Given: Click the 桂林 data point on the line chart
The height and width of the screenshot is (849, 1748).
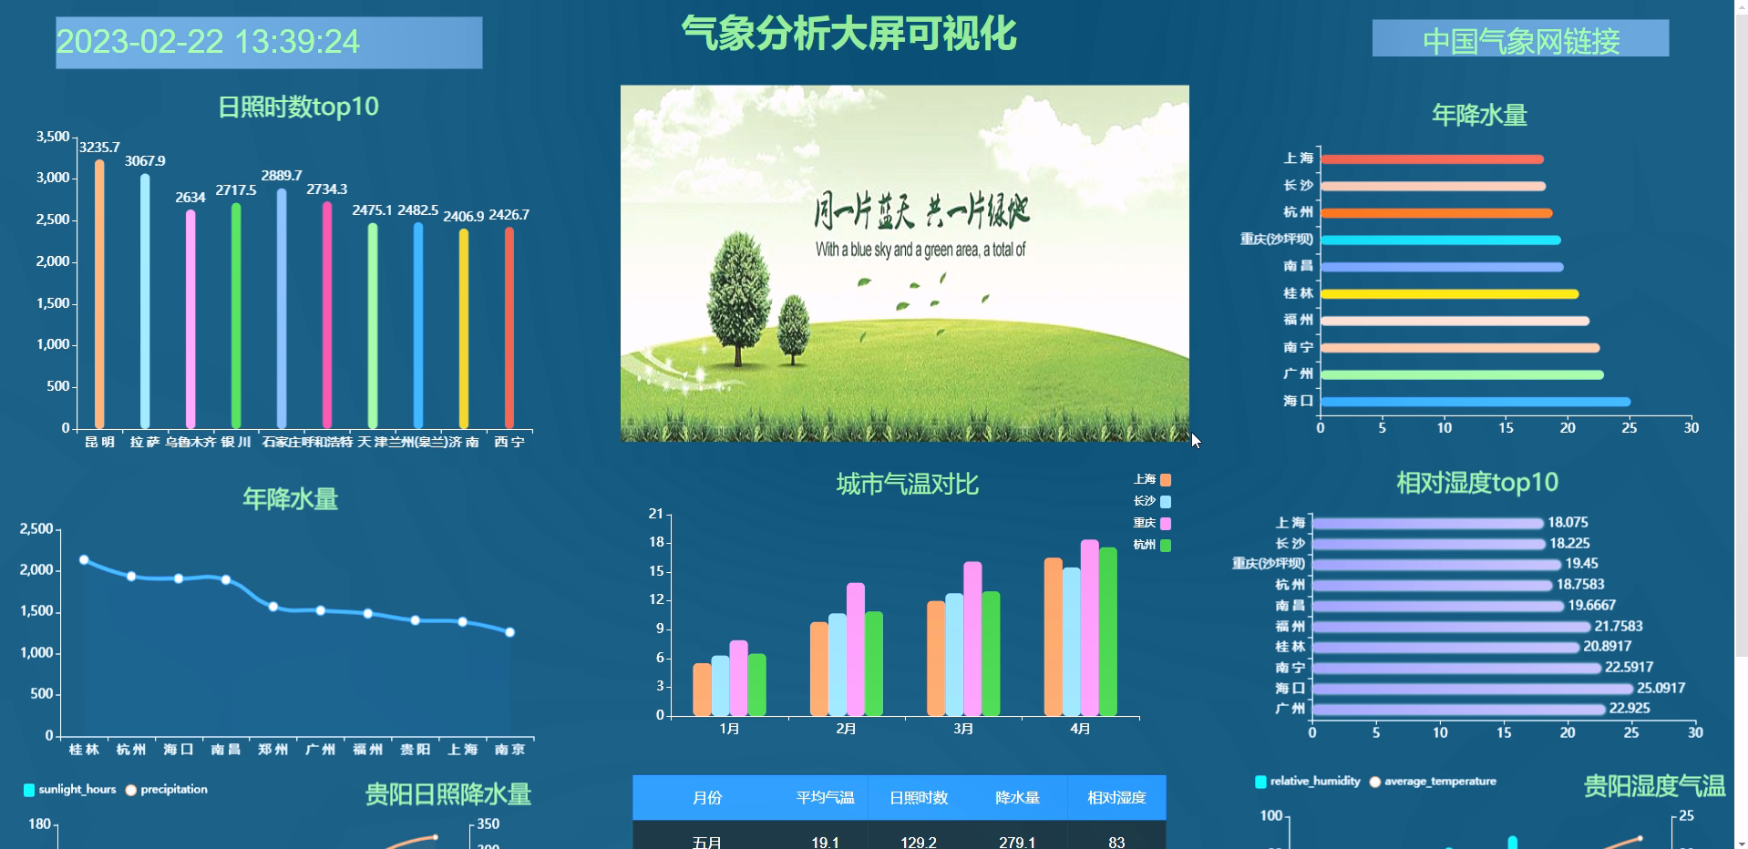Looking at the screenshot, I should (x=84, y=558).
